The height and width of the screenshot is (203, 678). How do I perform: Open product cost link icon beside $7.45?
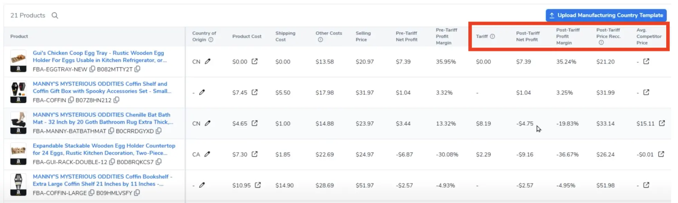pos(254,92)
